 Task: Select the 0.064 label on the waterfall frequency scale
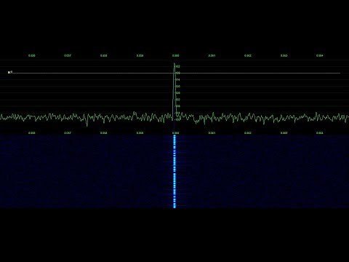coord(320,133)
